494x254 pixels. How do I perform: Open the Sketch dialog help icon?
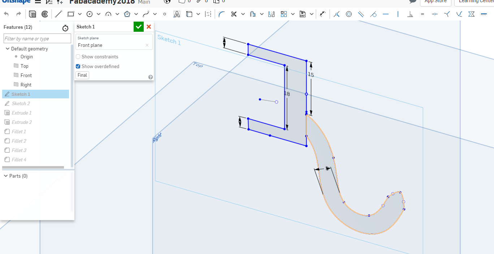151,77
